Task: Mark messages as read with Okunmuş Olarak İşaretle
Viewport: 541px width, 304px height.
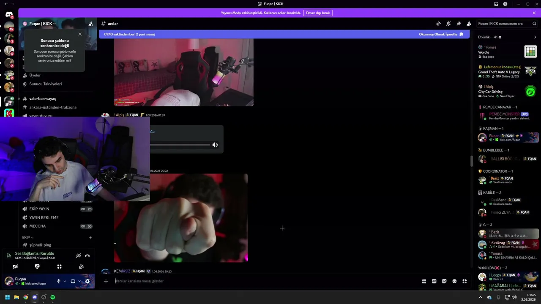Action: [x=441, y=34]
